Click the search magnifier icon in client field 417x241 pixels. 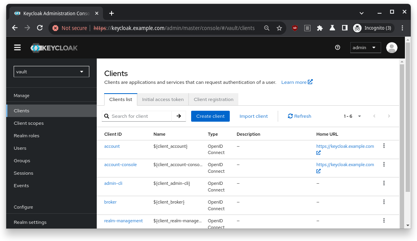tap(106, 116)
